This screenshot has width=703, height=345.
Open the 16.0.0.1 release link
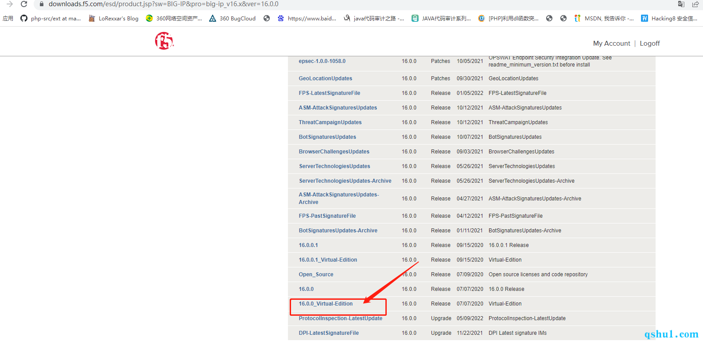[308, 245]
